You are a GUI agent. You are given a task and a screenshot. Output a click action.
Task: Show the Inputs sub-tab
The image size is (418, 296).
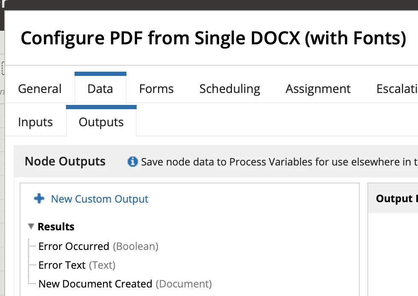coord(35,122)
